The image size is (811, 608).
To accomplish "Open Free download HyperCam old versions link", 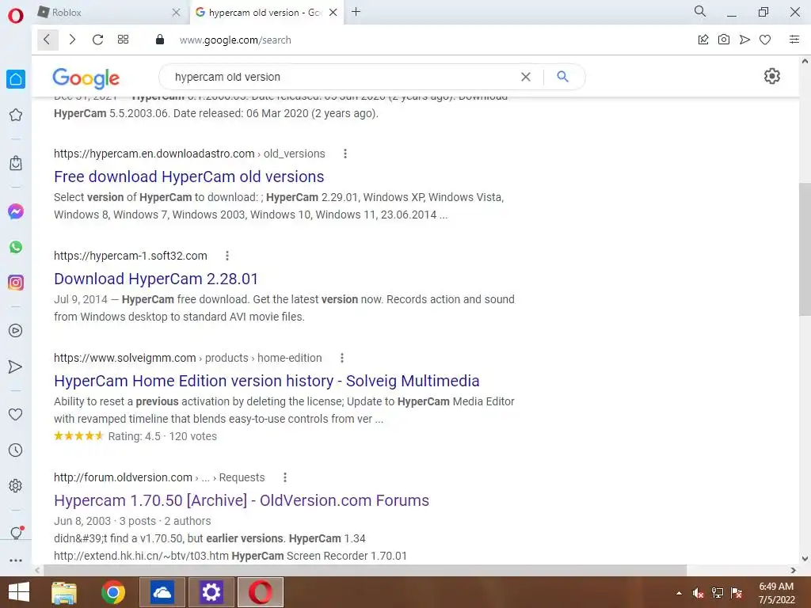I will pyautogui.click(x=188, y=177).
